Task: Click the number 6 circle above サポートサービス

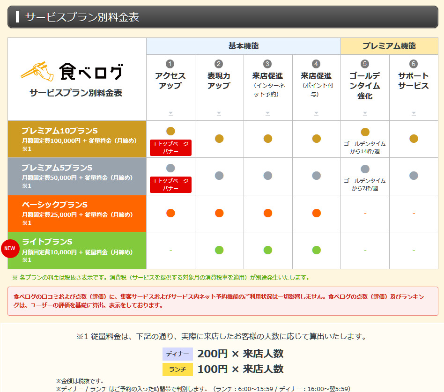Action: pos(414,64)
